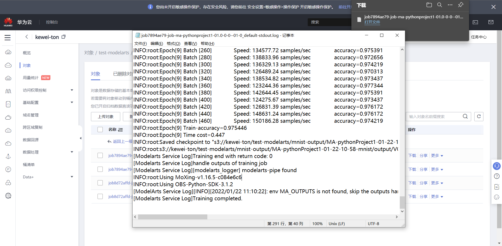Check the first job7894ae79 row checkbox
This screenshot has width=502, height=246.
(x=100, y=155)
